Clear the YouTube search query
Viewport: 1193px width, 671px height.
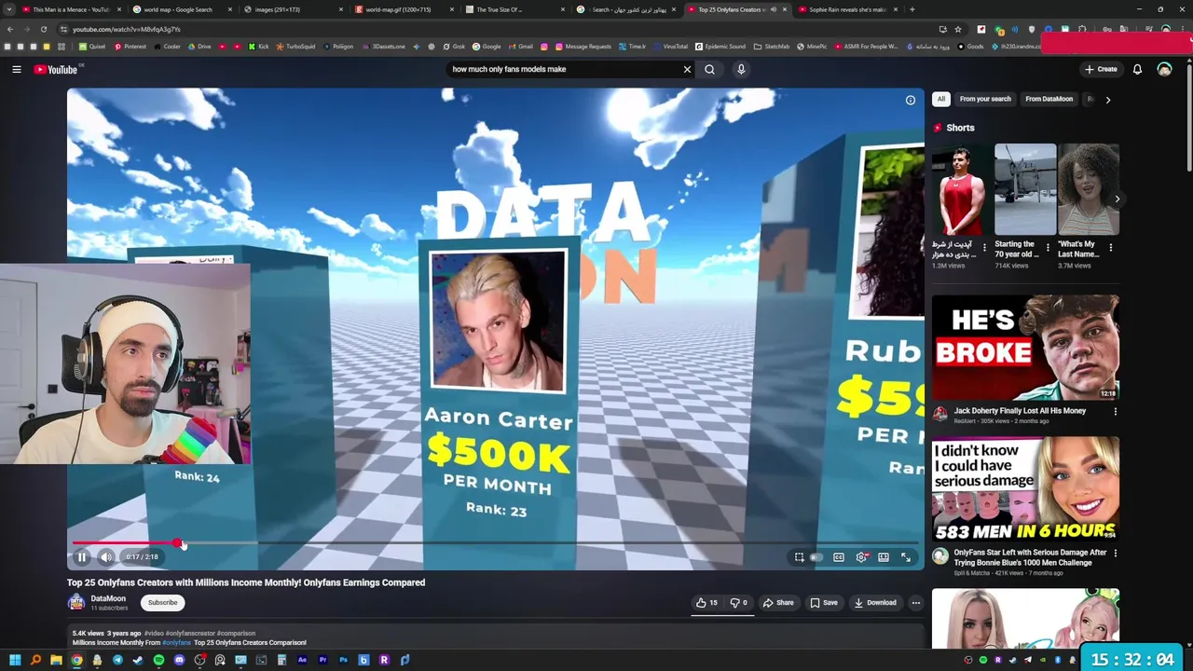[687, 69]
